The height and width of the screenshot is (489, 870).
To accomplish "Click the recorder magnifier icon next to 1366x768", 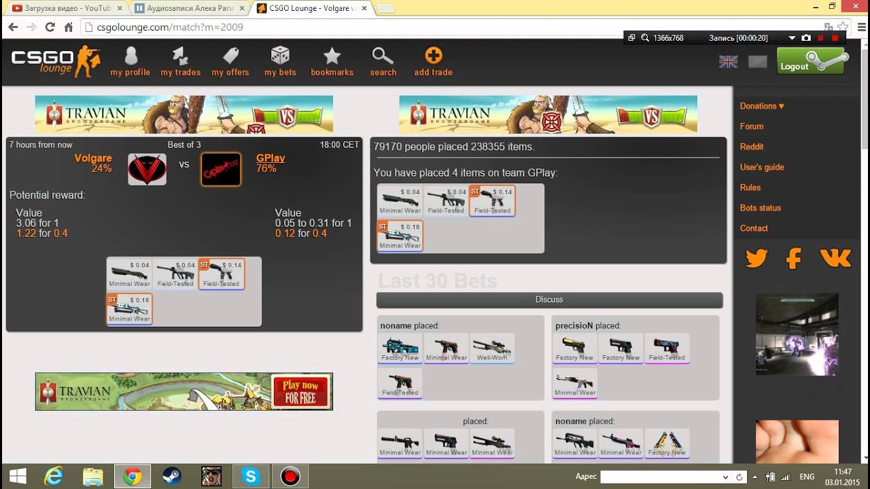I will (645, 38).
